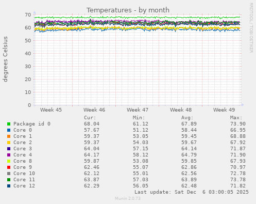Click the Core 10 gray legend swatch

tap(9, 174)
